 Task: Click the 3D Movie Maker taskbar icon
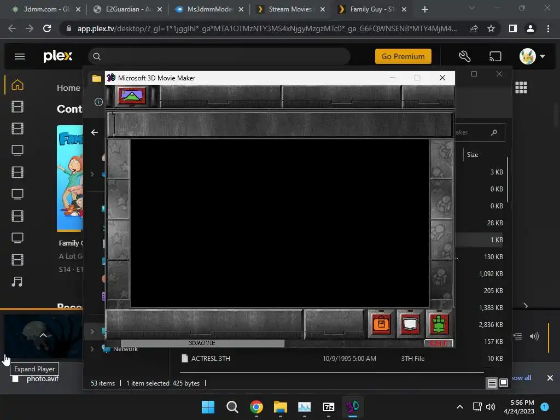click(x=353, y=407)
